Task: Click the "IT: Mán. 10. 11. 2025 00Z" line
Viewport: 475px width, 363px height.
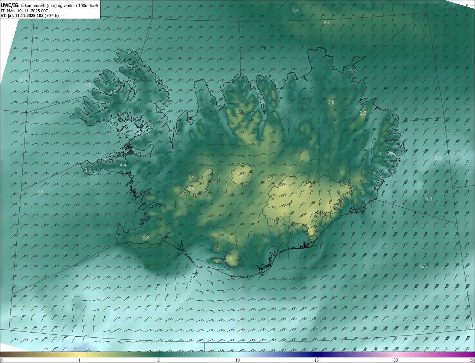Action: point(24,11)
